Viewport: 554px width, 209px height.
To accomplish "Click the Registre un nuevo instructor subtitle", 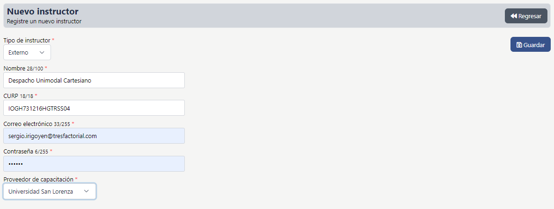I will pos(44,21).
